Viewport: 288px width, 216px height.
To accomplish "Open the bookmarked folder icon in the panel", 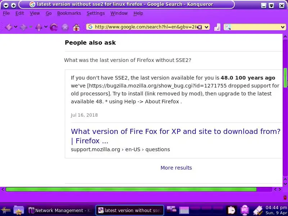I will coord(19,210).
